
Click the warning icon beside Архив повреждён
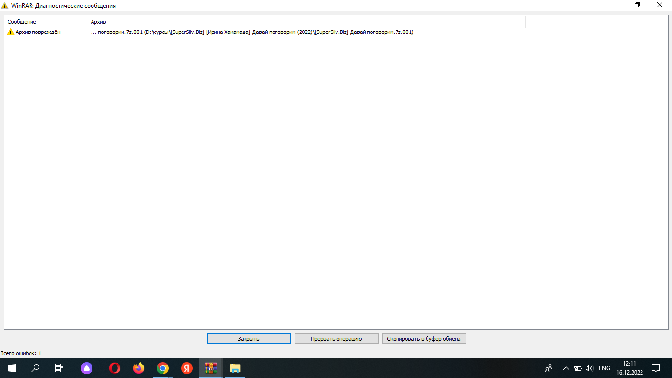pos(11,32)
